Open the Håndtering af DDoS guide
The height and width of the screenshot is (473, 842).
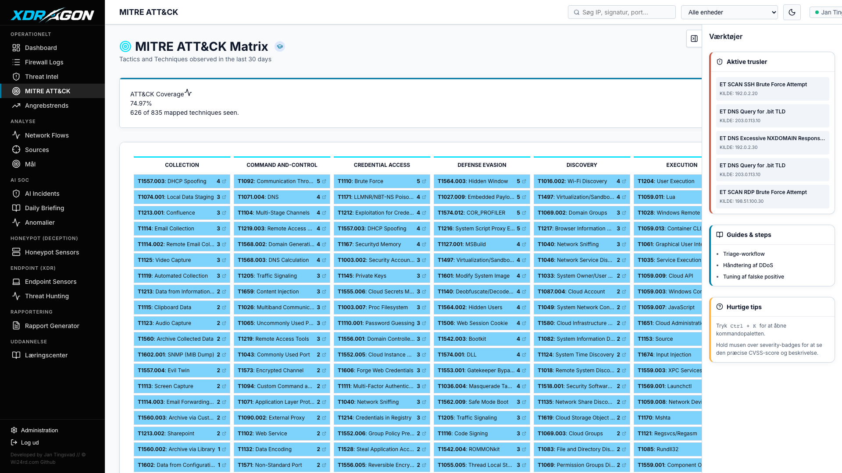[x=748, y=265]
